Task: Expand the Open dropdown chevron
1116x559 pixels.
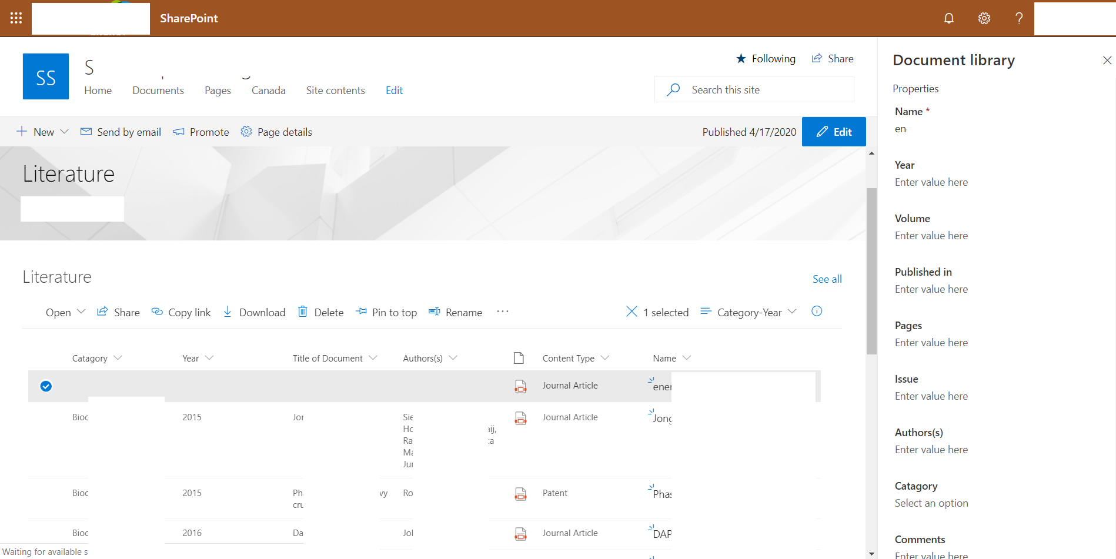Action: [x=81, y=312]
